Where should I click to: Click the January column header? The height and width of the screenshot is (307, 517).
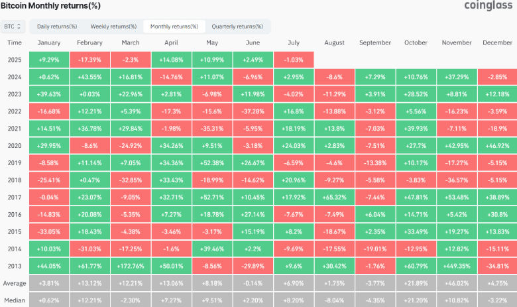pyautogui.click(x=49, y=42)
